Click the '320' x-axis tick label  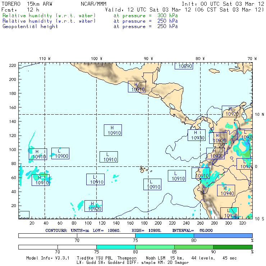[242, 223]
